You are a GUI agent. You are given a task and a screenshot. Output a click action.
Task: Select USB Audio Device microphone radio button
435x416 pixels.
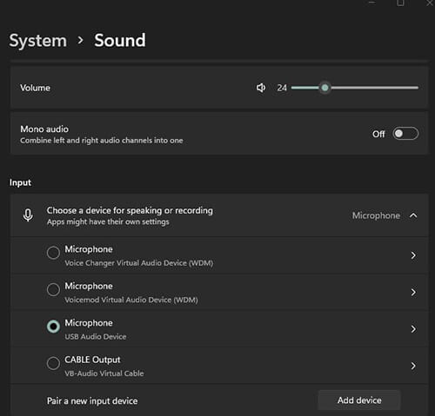point(53,327)
